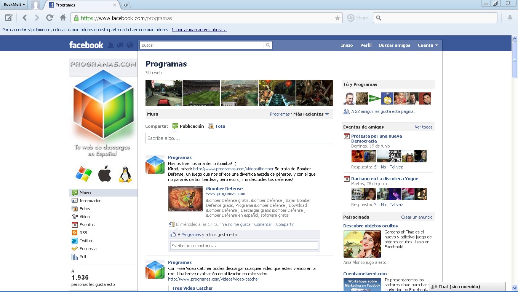Answer Sí to the Protesta event
This screenshot has height=292, width=518.
tap(376, 167)
